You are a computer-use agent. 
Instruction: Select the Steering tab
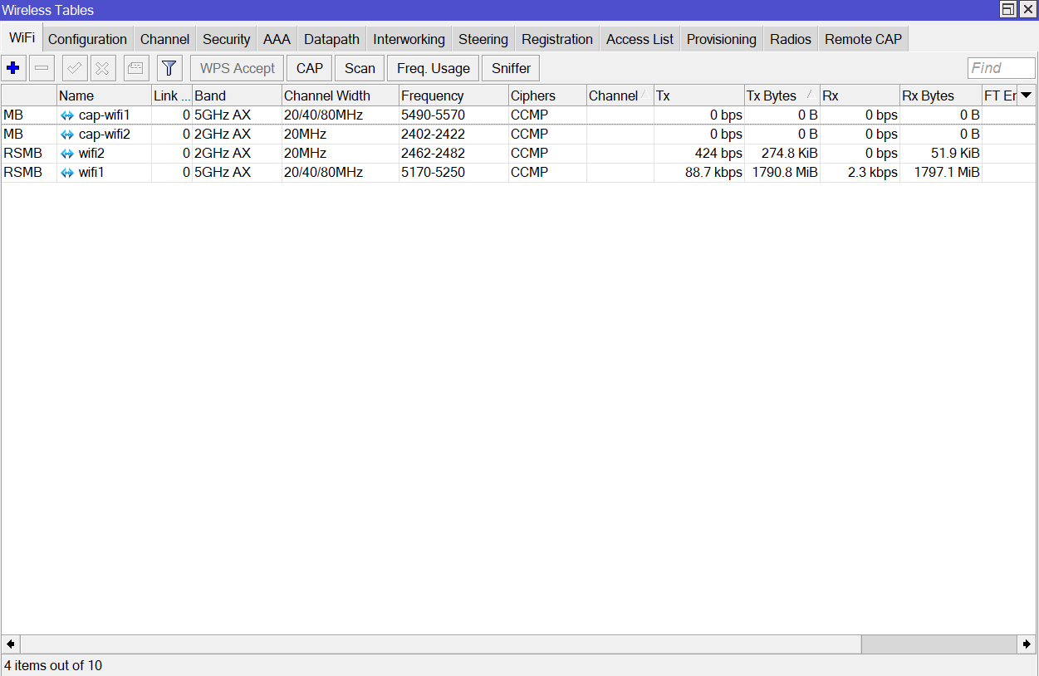point(483,39)
